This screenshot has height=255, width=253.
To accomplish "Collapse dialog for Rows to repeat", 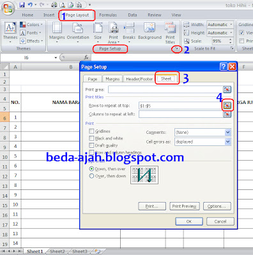I will (x=227, y=106).
